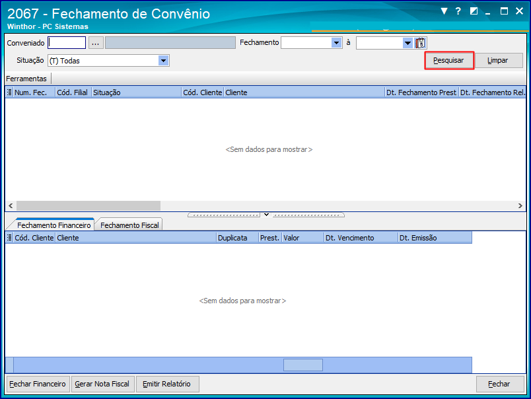
Task: Click horizontal scrollbar right arrow
Action: point(520,205)
